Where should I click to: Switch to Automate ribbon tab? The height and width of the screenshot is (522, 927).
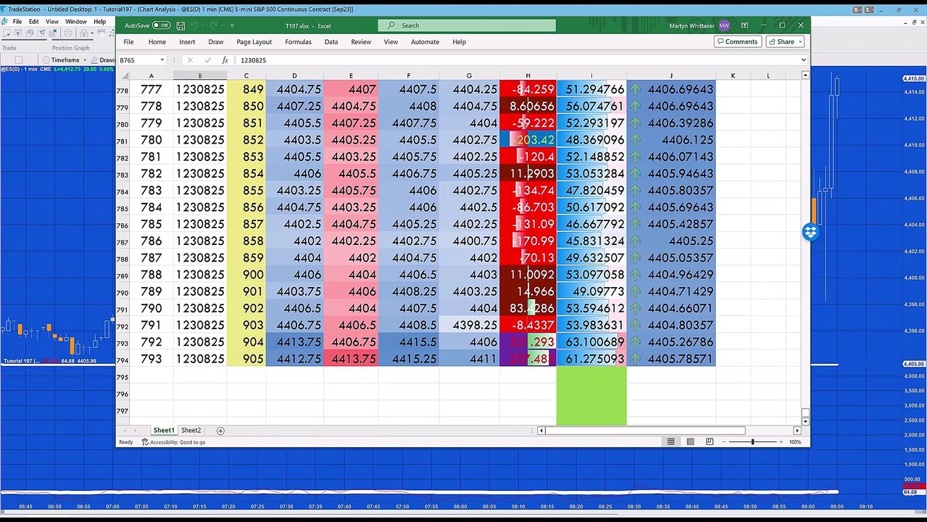[x=425, y=42]
